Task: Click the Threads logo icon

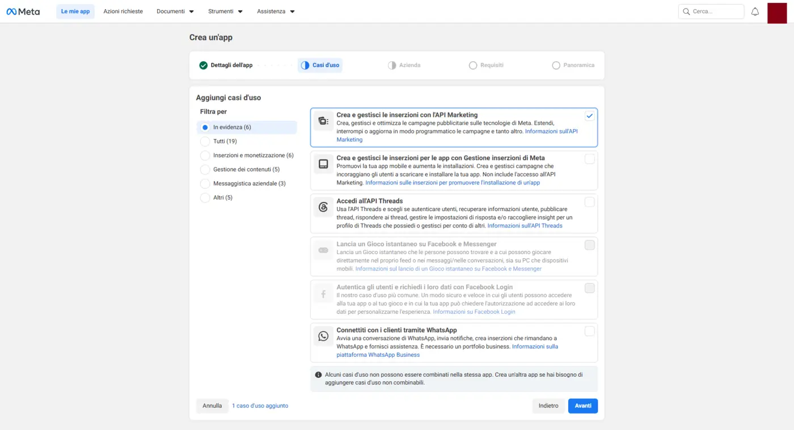Action: [x=323, y=207]
